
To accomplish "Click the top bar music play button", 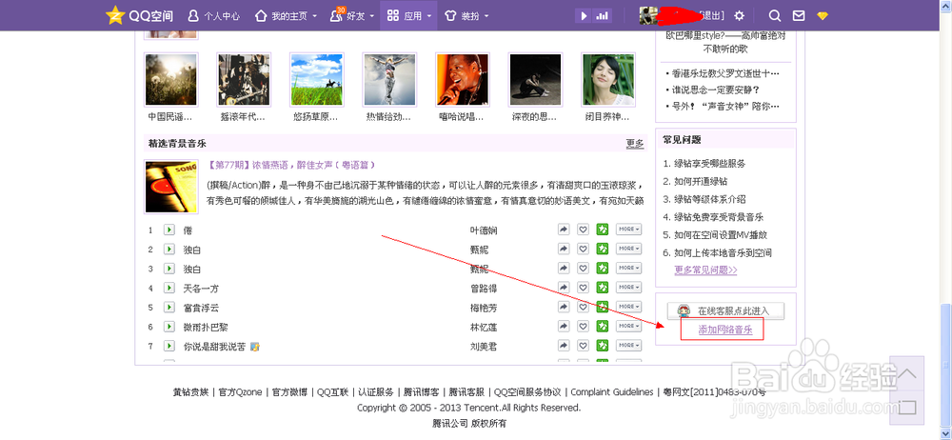I will click(585, 16).
